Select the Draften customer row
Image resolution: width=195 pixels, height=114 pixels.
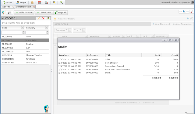(x=25, y=44)
